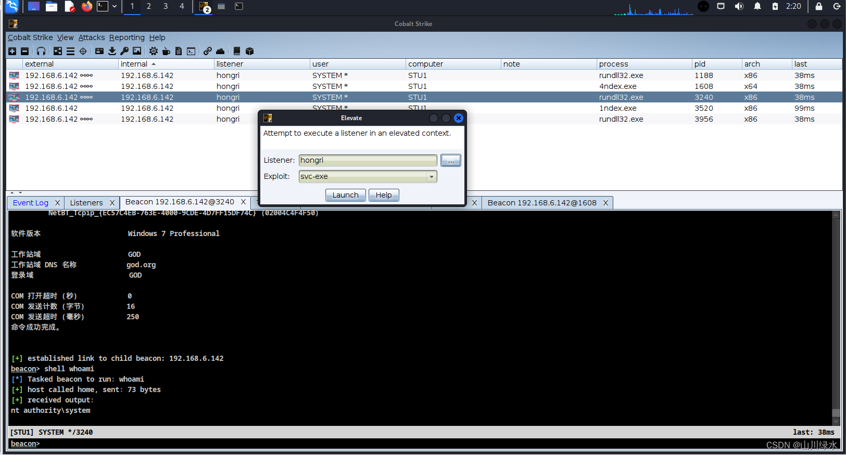Sort the table by the internal column header
This screenshot has height=455, width=846.
point(167,64)
